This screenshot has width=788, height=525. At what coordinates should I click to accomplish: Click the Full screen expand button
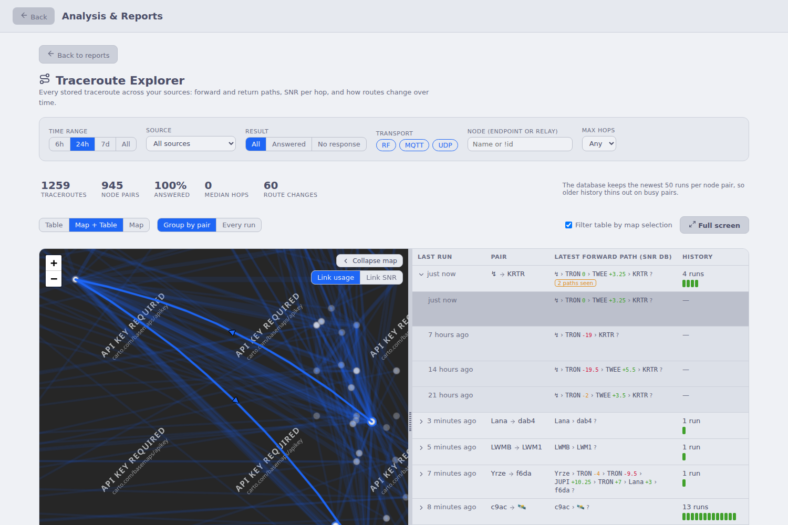coord(714,225)
